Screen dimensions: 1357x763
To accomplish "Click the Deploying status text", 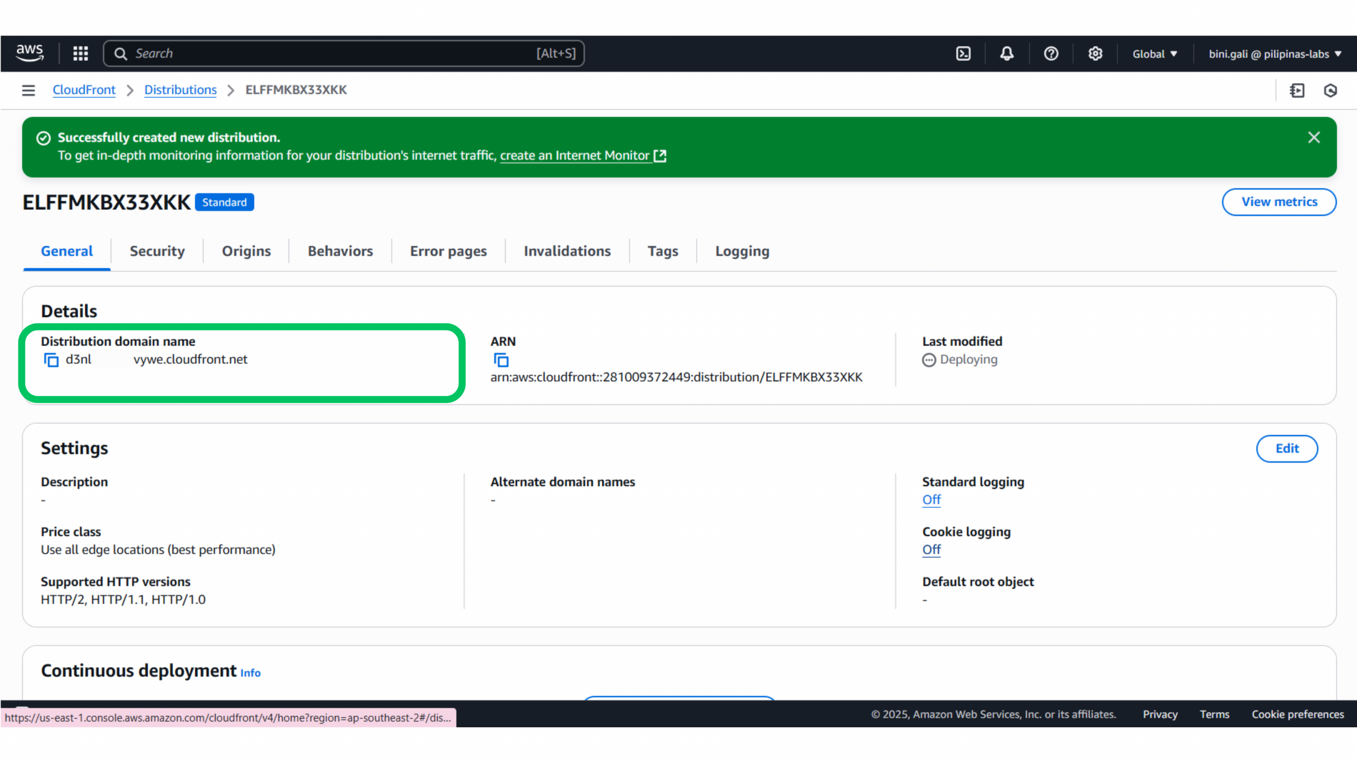I will click(x=968, y=360).
